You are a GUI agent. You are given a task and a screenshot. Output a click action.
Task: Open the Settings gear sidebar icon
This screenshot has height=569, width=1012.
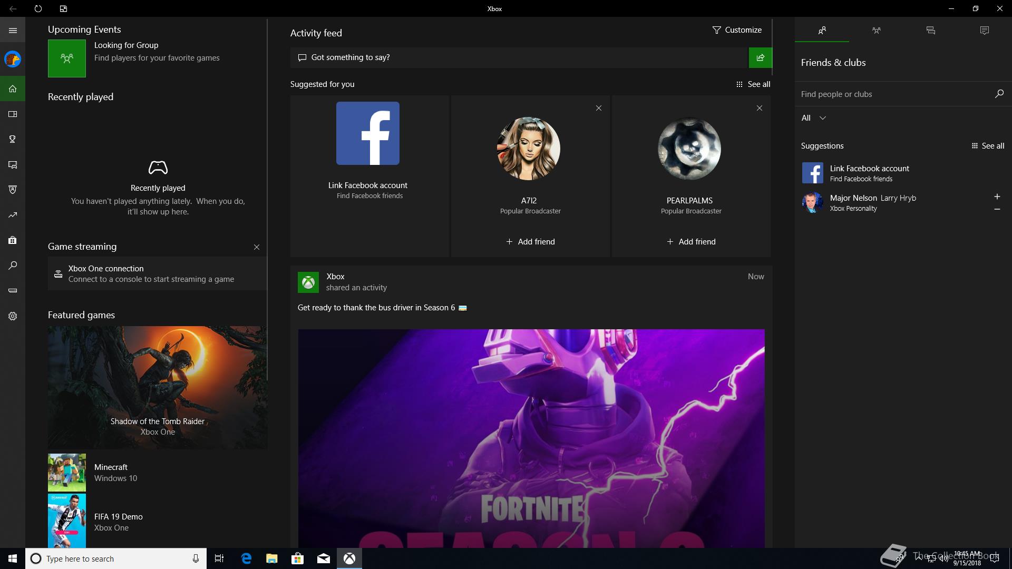(13, 316)
